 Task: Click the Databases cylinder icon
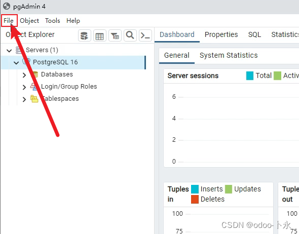click(x=35, y=74)
